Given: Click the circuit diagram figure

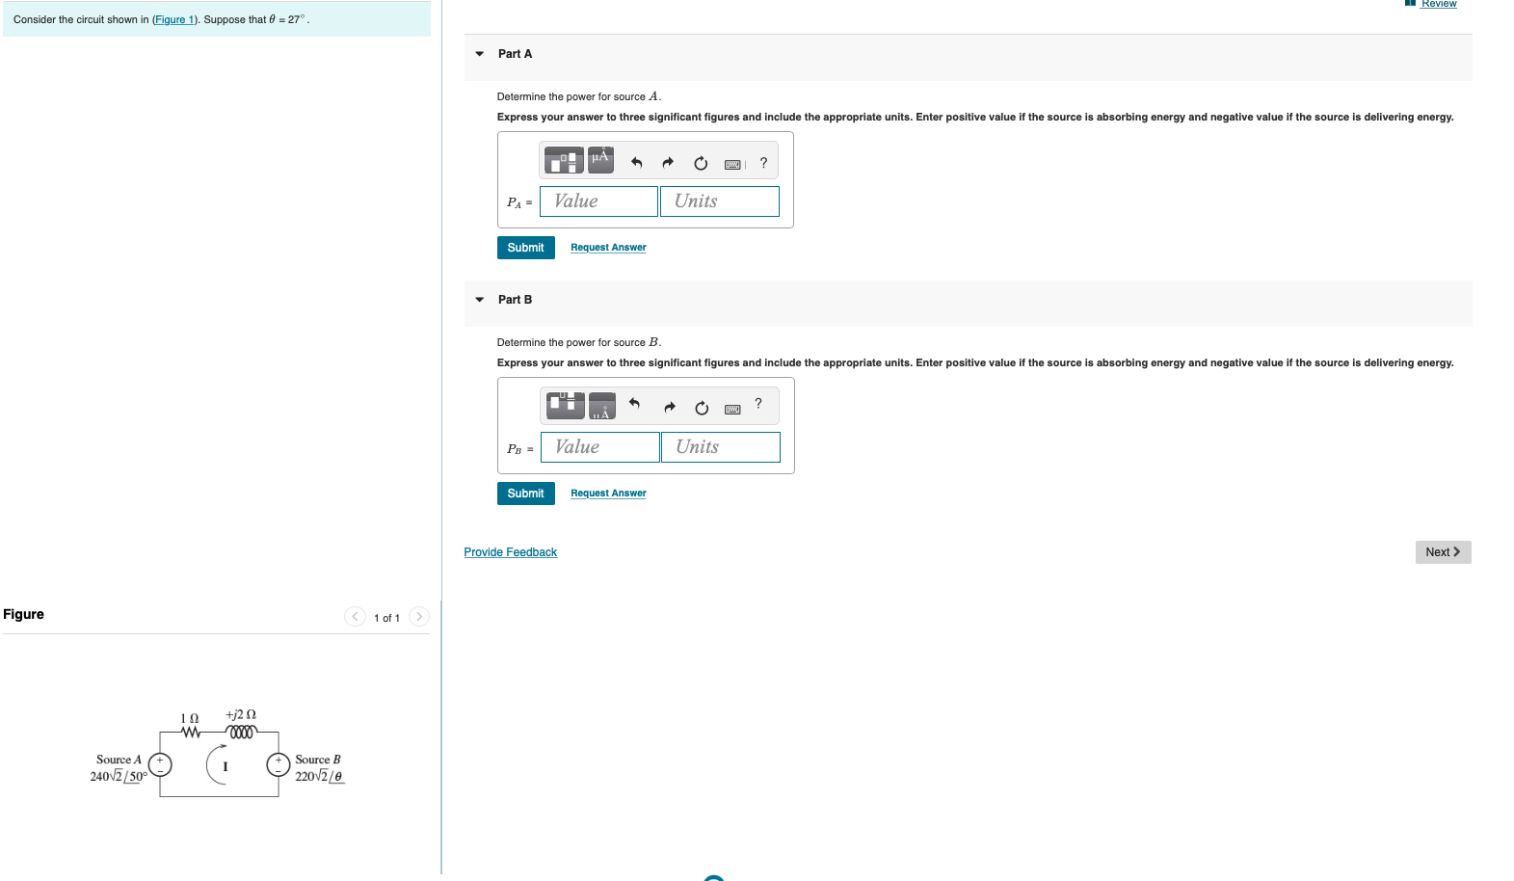Looking at the screenshot, I should [x=218, y=754].
